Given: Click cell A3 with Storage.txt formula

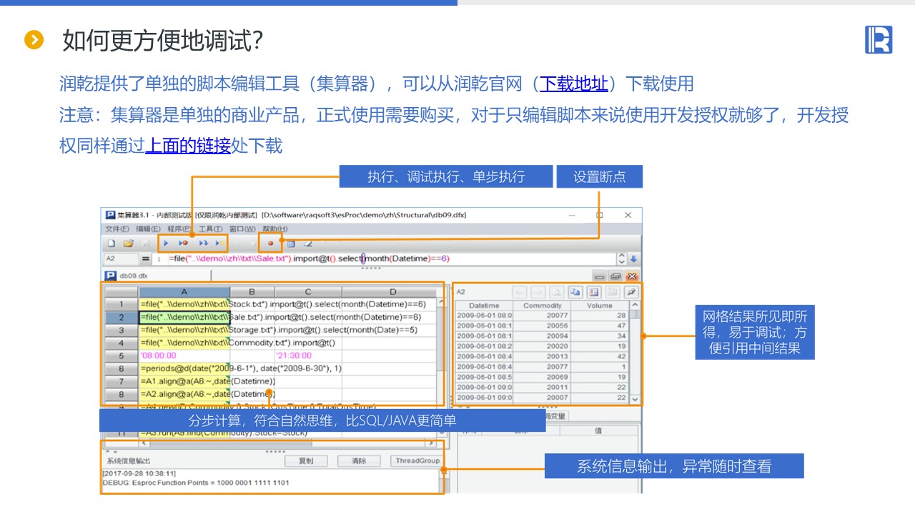Looking at the screenshot, I should [x=184, y=330].
